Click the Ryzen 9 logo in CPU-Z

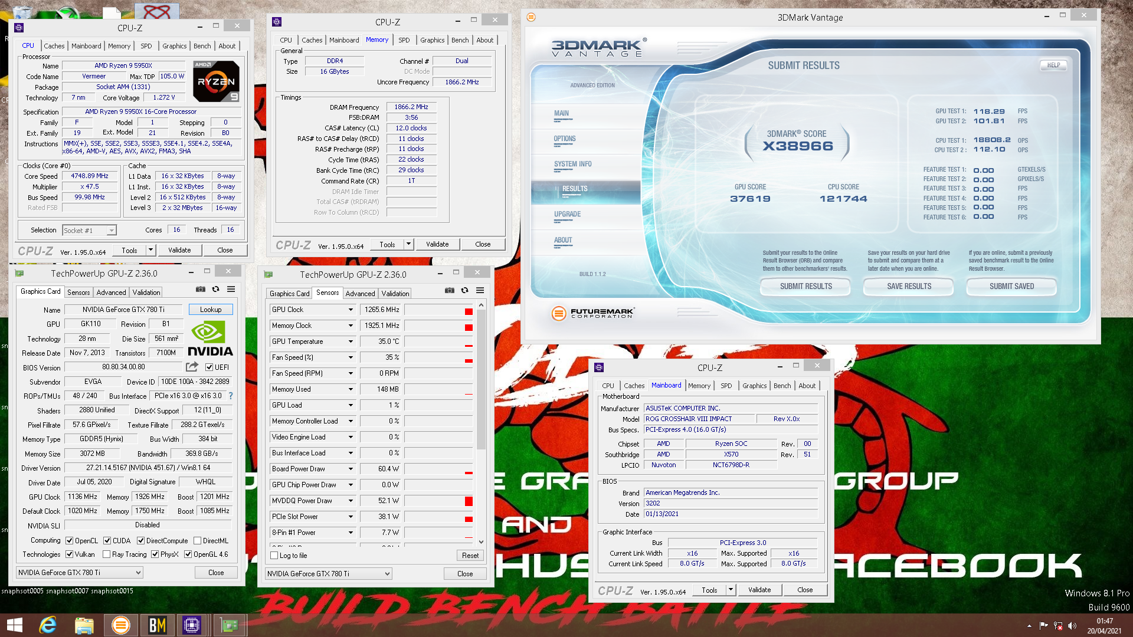click(216, 81)
